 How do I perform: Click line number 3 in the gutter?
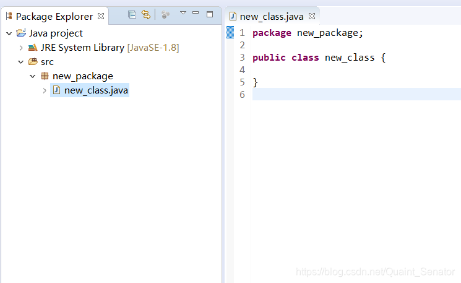coord(242,58)
